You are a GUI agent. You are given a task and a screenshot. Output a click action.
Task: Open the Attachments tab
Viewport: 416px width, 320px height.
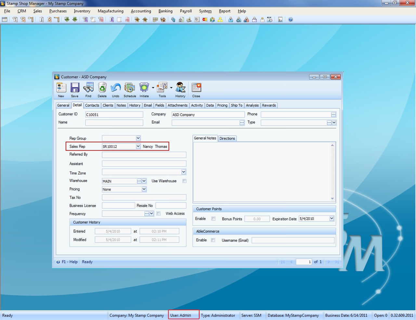point(177,105)
